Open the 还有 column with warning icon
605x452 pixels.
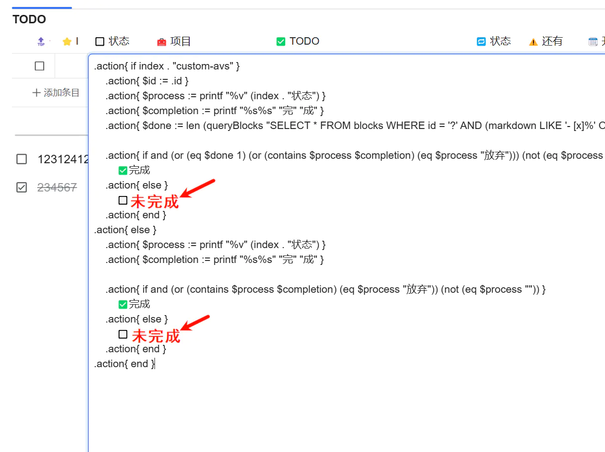pos(545,41)
